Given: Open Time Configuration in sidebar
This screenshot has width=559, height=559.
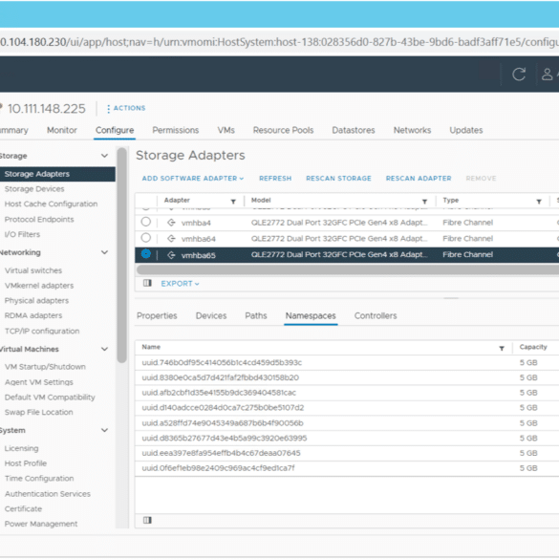Looking at the screenshot, I should coord(39,479).
